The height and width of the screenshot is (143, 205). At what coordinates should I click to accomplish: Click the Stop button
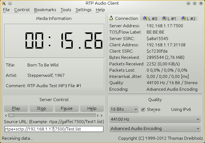click(x=41, y=108)
